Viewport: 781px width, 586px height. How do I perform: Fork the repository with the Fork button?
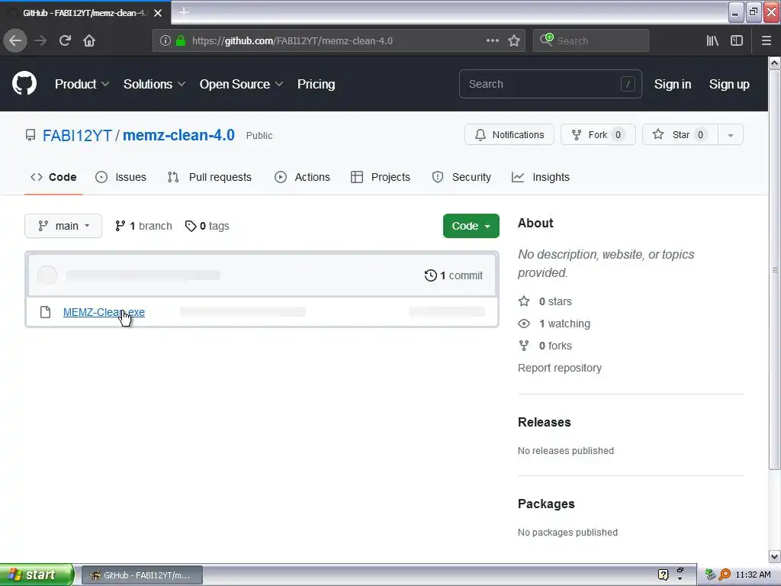pos(598,134)
